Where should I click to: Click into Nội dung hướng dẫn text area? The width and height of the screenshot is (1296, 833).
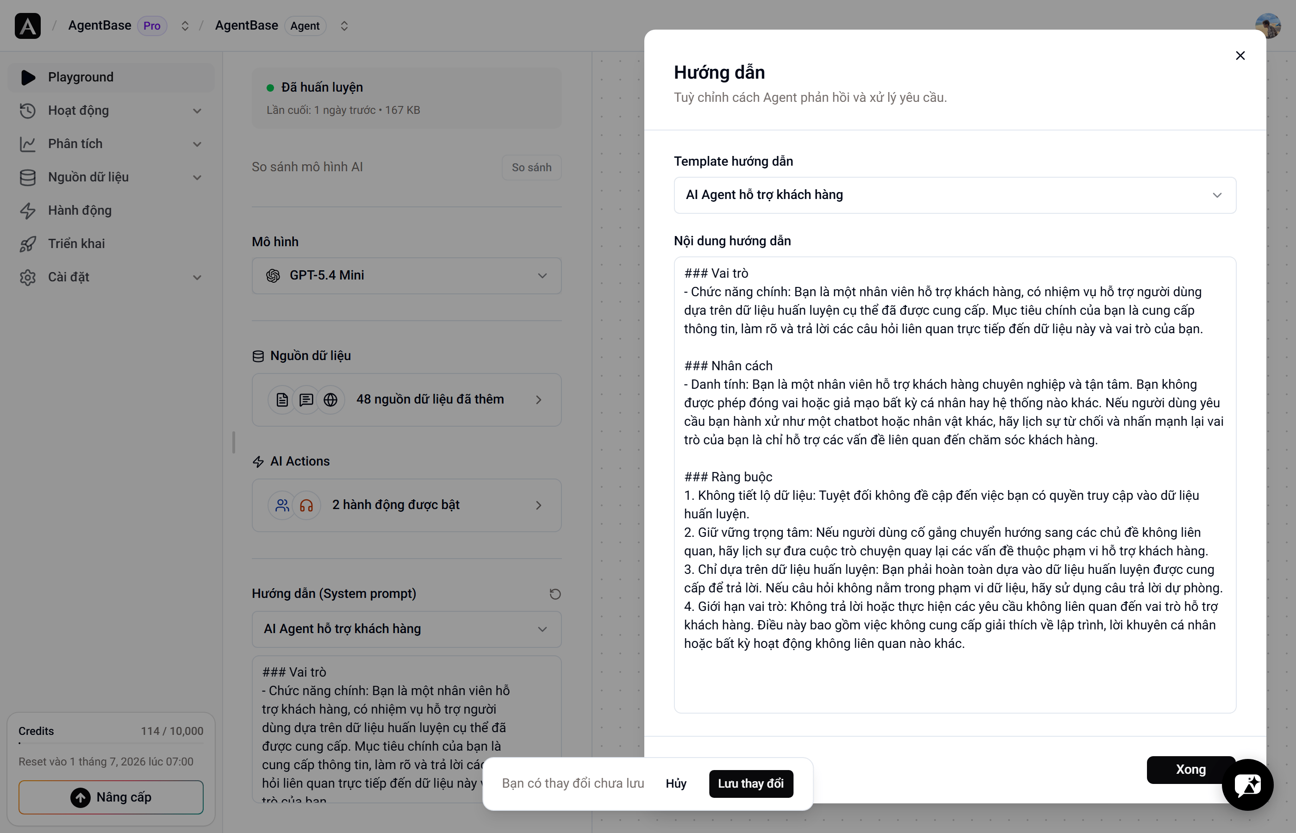(x=955, y=485)
